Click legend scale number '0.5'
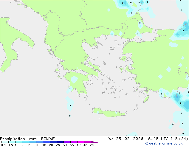The height and width of the screenshot is (146, 189). [x=10, y=145]
